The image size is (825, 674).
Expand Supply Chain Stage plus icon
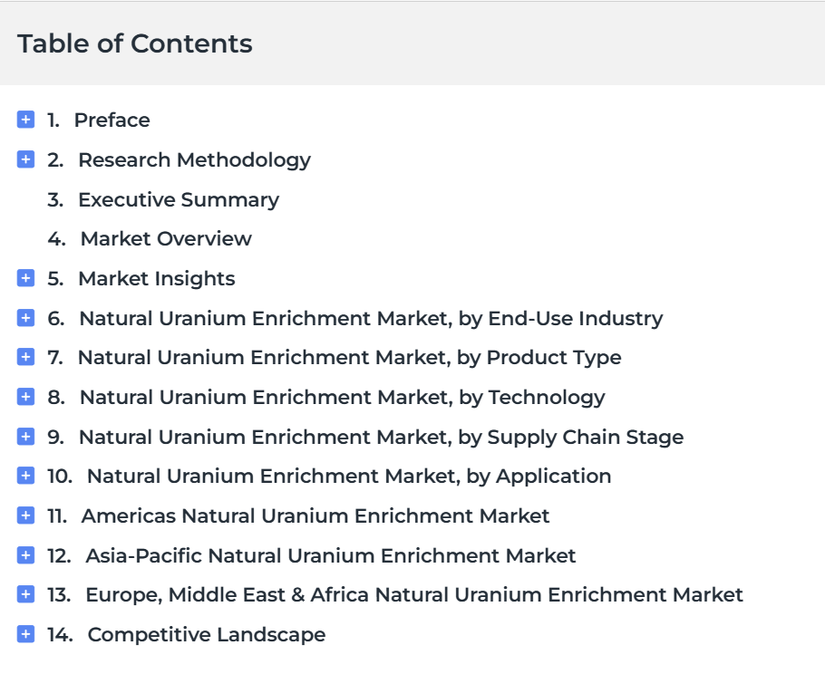[25, 437]
